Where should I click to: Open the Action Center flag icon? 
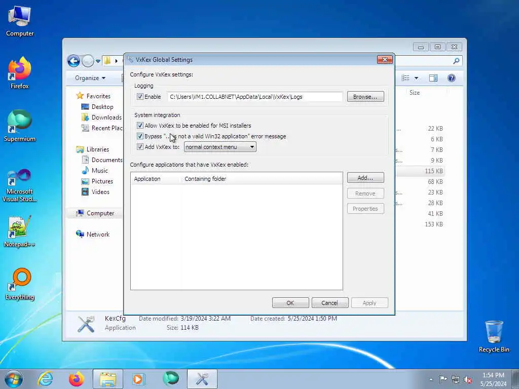click(x=443, y=379)
